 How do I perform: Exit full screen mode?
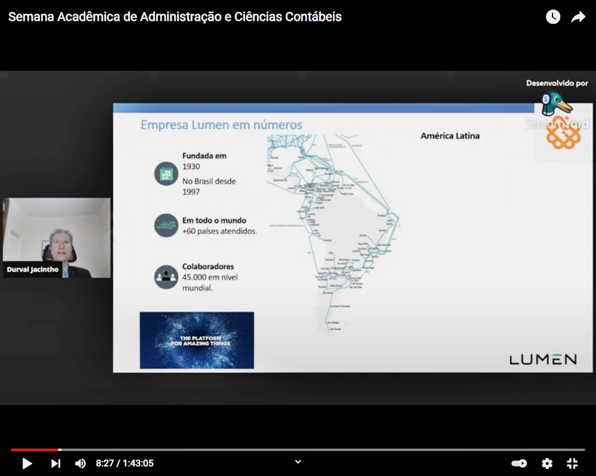click(x=572, y=463)
